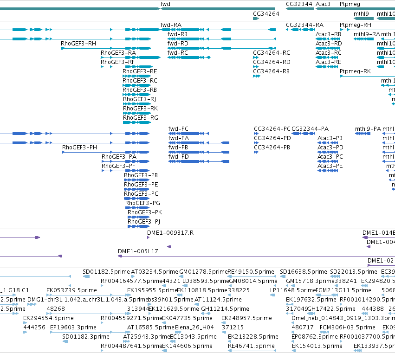Select the Atac3 gene label
395x353 pixels.
click(x=323, y=4)
